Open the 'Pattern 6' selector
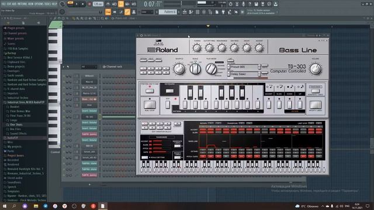The image size is (374, 210). 168,12
